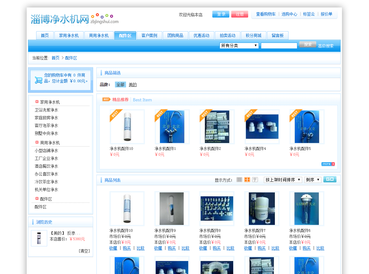
Task: Click 收藏 under 净水机配件10 in product list
Action: pos(113,248)
